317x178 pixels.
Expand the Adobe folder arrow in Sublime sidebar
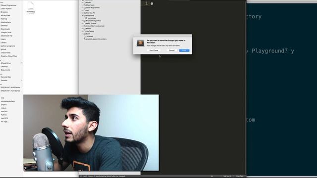tap(82, 2)
